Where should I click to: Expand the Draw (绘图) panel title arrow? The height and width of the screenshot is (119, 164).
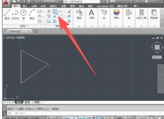pyautogui.click(x=27, y=26)
